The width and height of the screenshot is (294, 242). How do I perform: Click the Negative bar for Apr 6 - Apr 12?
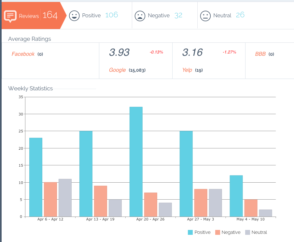click(x=50, y=199)
